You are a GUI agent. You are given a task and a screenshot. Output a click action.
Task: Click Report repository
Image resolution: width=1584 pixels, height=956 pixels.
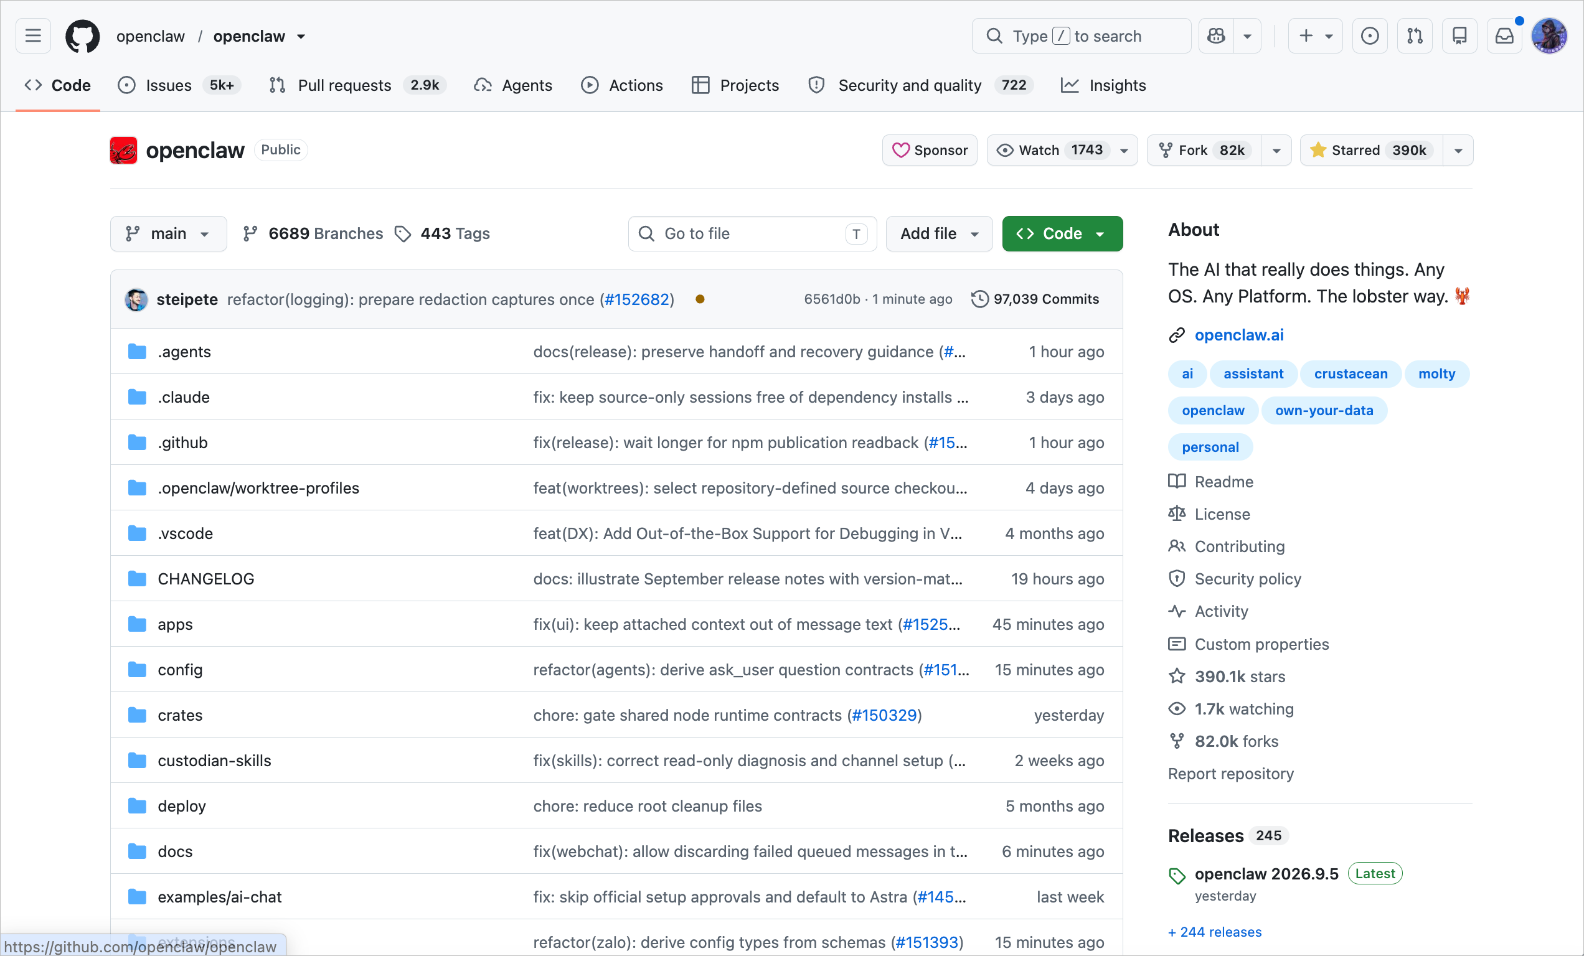point(1231,774)
